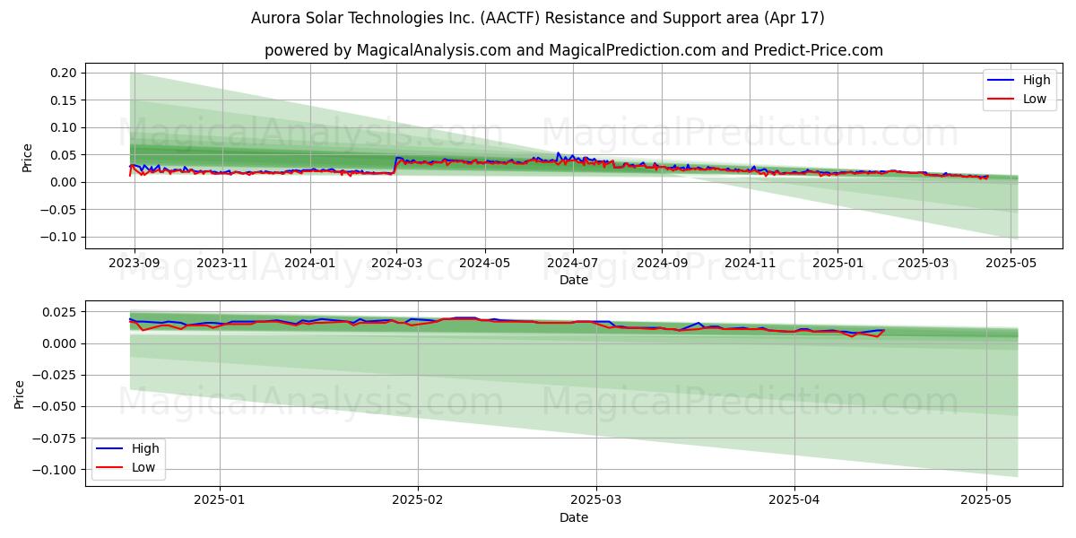Screen dimensions: 1076x538
Task: Click the 2024-09 date tick label
Action: 662,265
